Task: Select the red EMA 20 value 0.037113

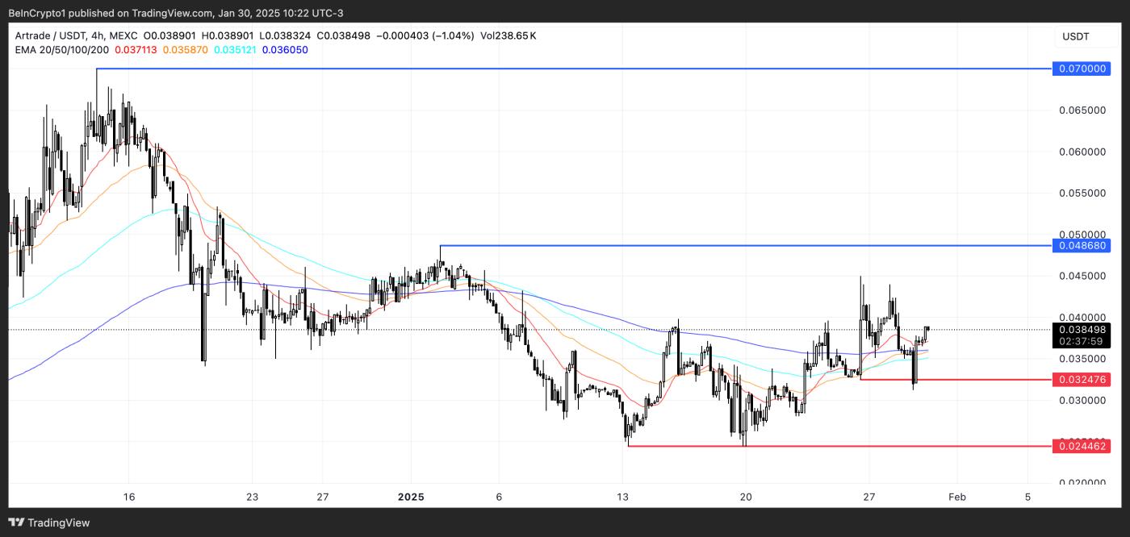Action: tap(137, 50)
